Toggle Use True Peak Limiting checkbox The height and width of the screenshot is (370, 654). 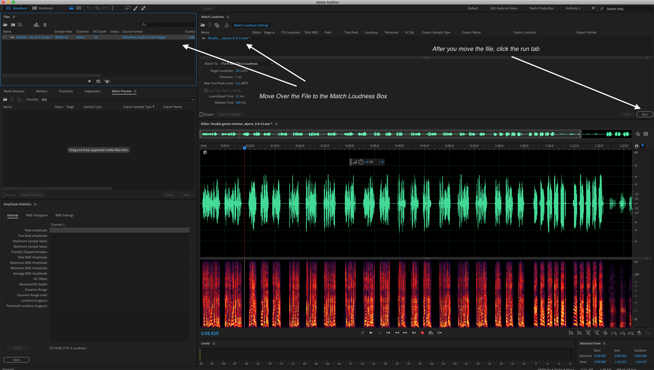(x=206, y=91)
